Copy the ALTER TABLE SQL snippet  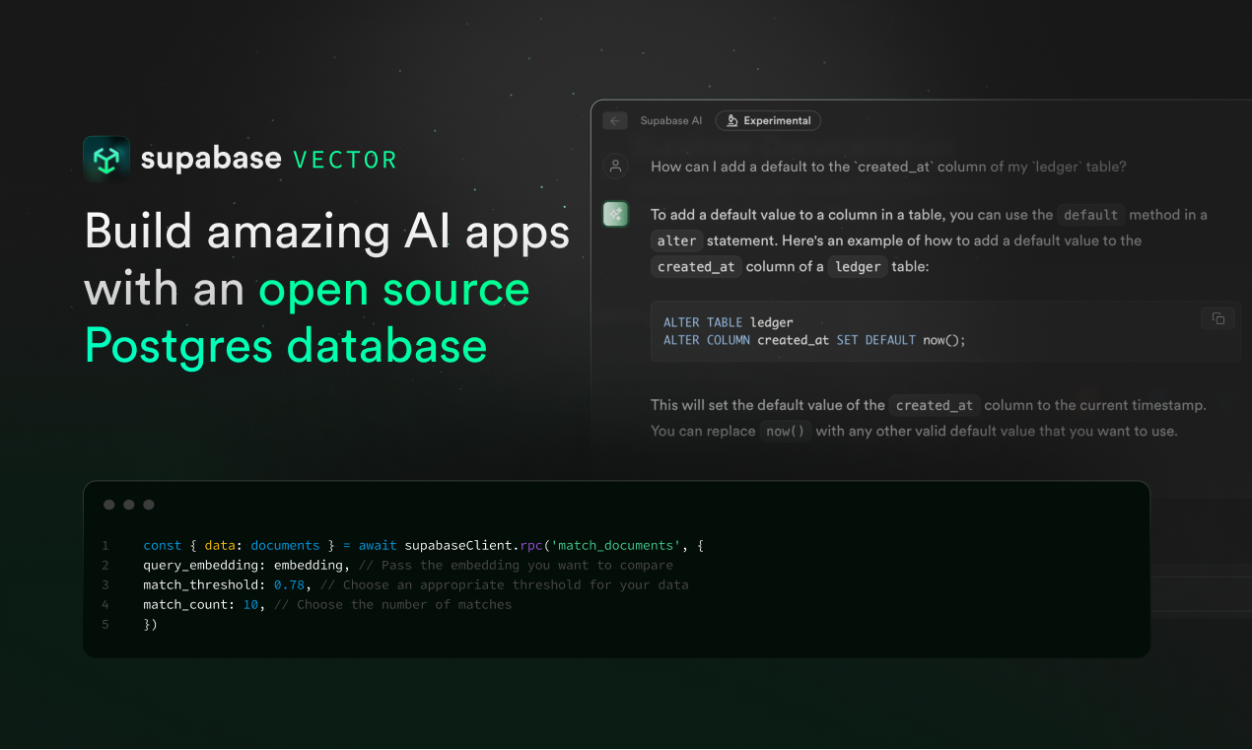pyautogui.click(x=1217, y=318)
